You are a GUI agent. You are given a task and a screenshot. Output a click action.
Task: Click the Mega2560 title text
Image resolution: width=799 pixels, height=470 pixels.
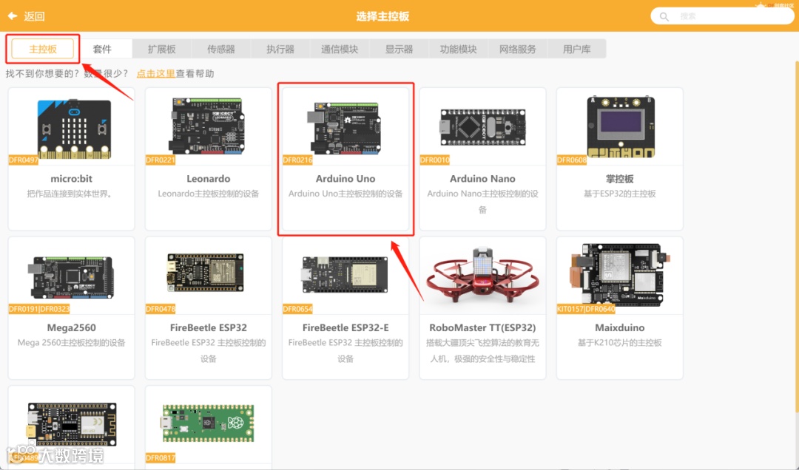click(x=71, y=328)
